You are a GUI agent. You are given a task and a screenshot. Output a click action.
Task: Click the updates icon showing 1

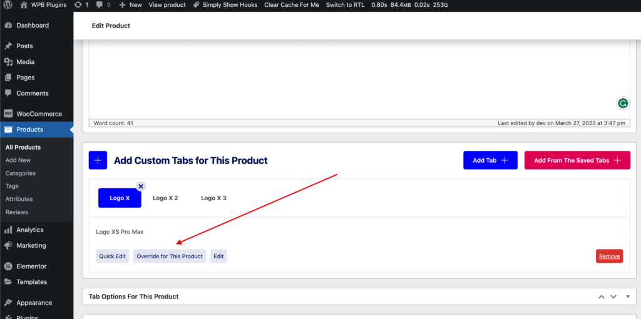(81, 5)
